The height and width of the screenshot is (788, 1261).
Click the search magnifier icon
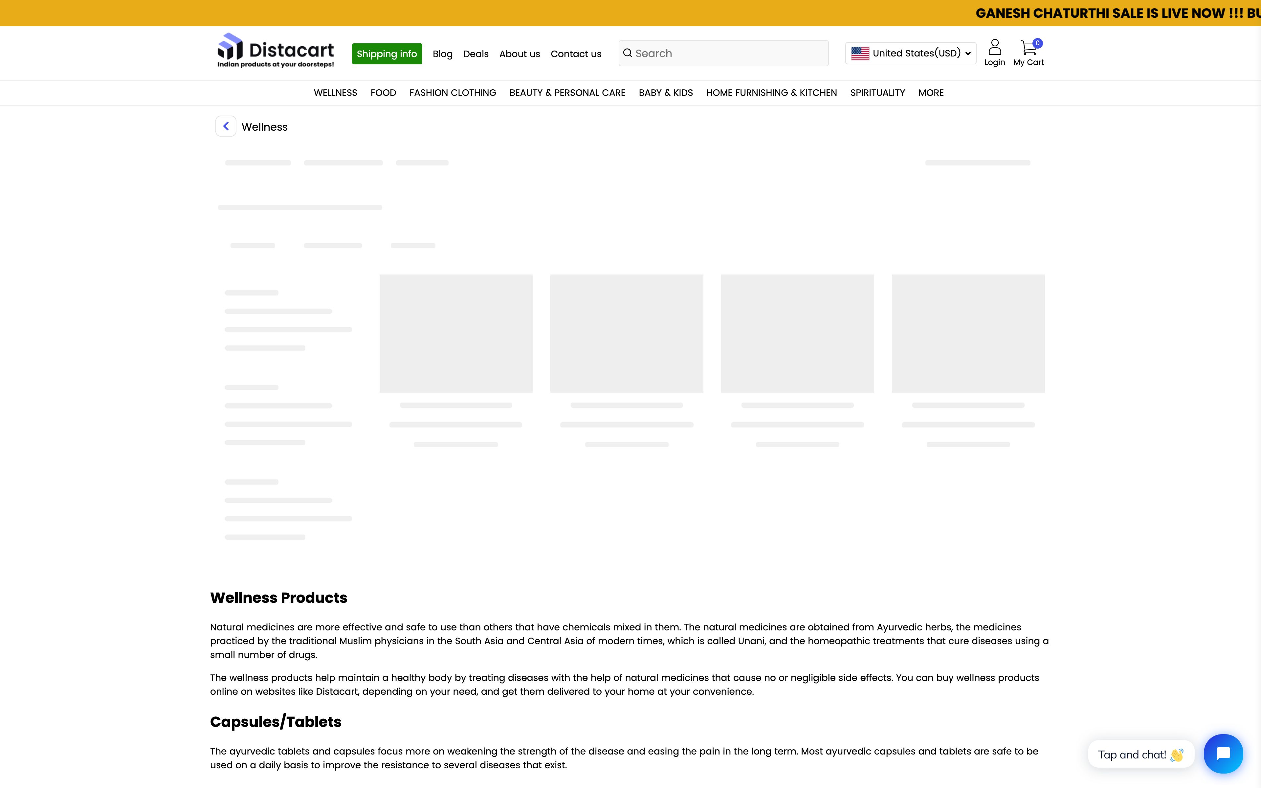coord(628,53)
